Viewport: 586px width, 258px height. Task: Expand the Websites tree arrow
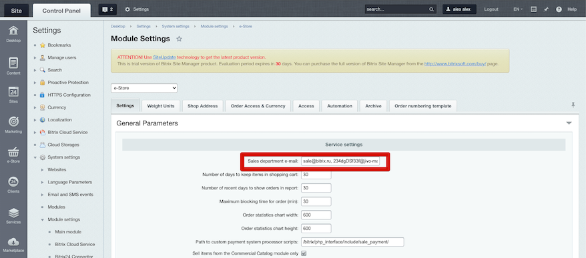tap(42, 170)
